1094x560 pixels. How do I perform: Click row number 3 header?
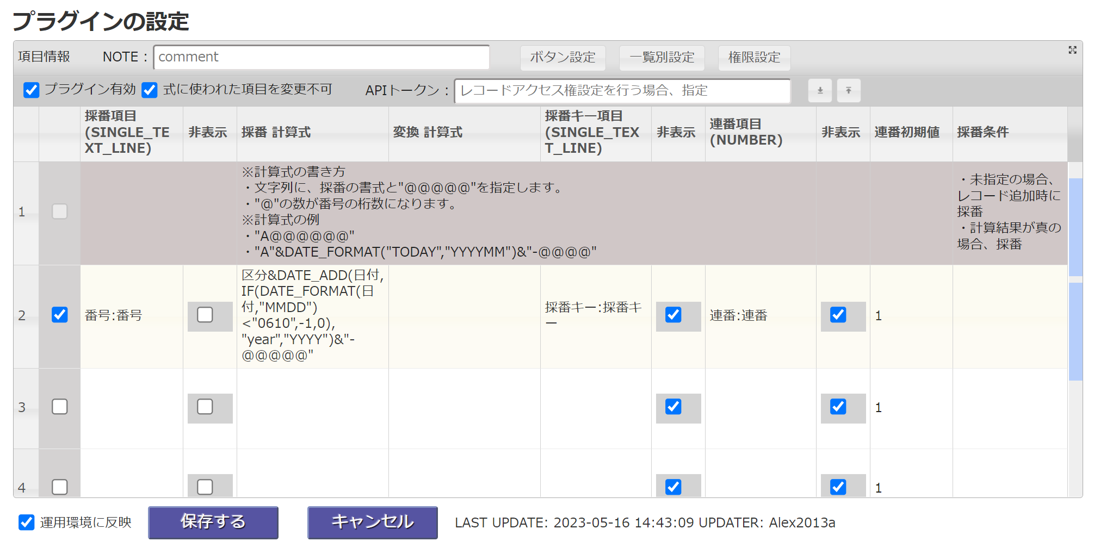(x=26, y=408)
